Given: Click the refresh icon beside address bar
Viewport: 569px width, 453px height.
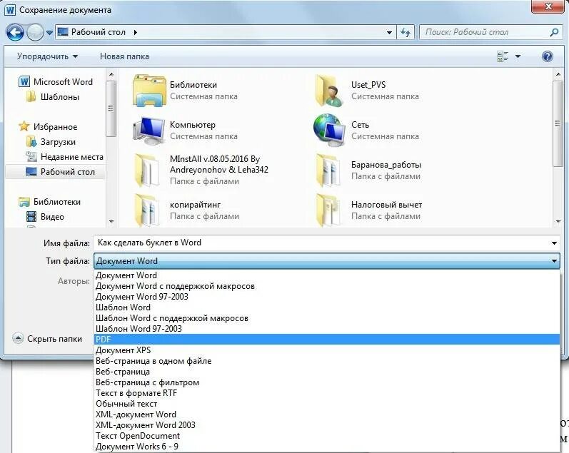Looking at the screenshot, I should [406, 32].
